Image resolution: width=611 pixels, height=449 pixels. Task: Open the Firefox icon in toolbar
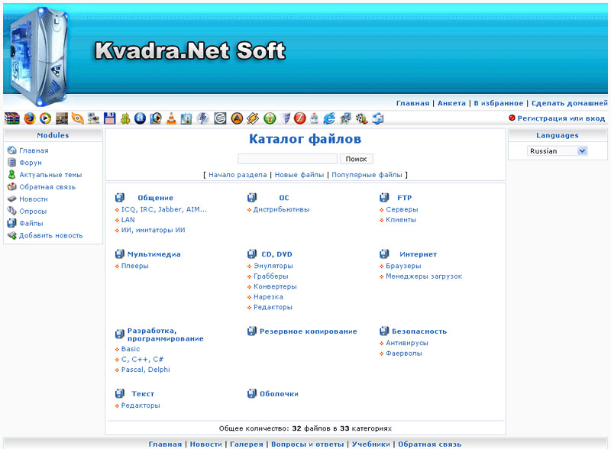(x=30, y=118)
